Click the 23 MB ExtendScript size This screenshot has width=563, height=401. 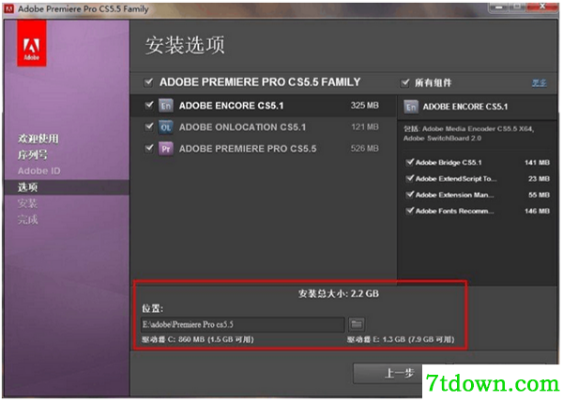[x=539, y=179]
